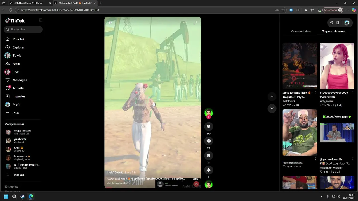358x201 pixels.
Task: Open a new browser tab
Action: click(x=101, y=3)
